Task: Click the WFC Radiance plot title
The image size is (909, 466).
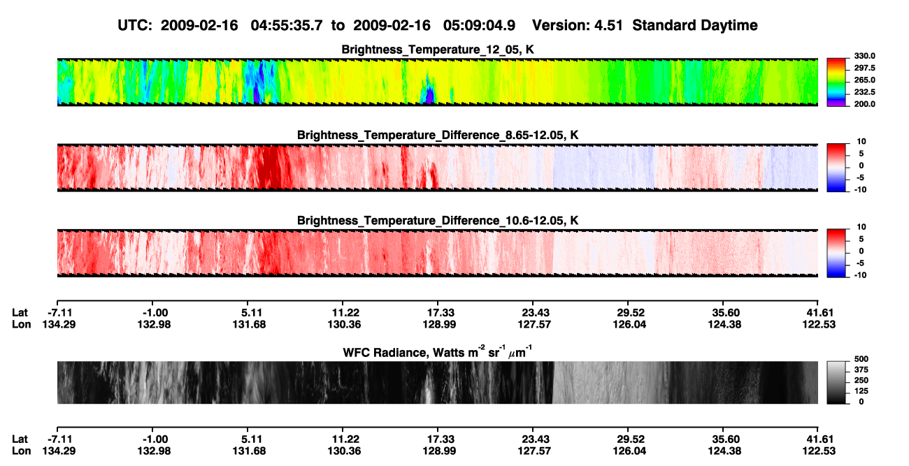Action: 438,351
